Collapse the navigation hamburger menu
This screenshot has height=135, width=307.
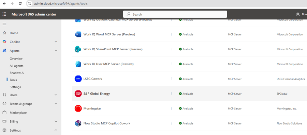point(4,24)
